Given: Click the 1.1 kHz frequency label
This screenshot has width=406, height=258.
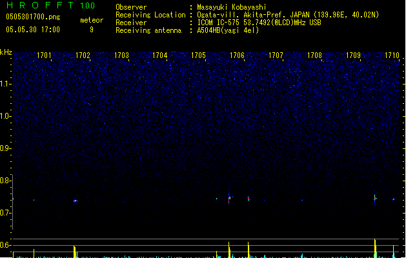Looking at the screenshot, I should pyautogui.click(x=5, y=84).
